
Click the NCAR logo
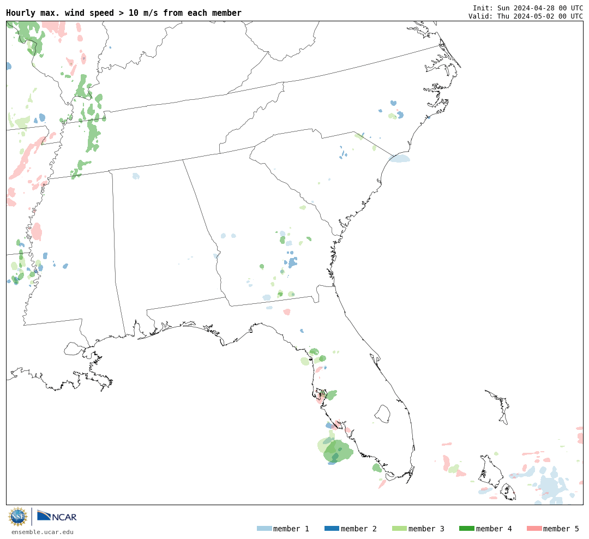click(x=57, y=516)
